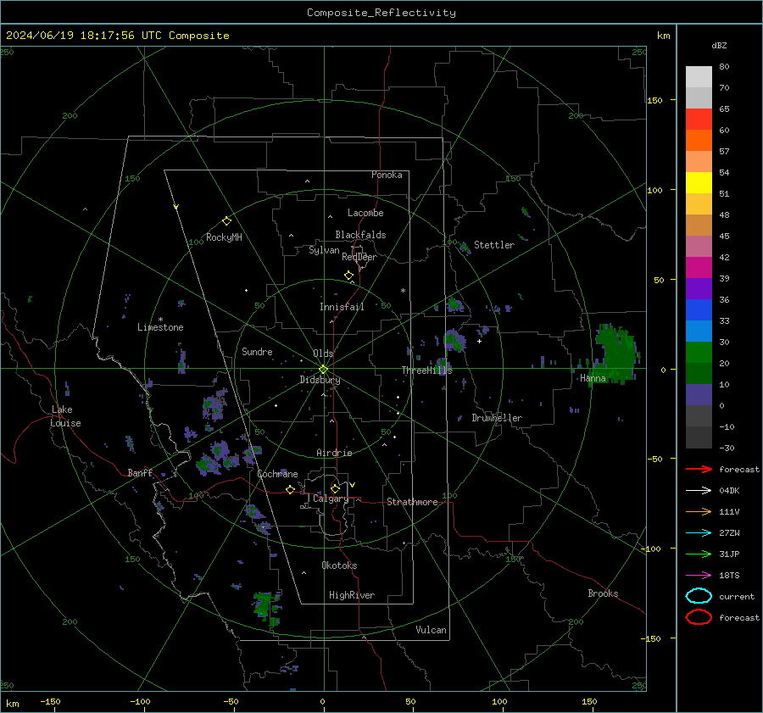Click the Cochrane label

277,474
